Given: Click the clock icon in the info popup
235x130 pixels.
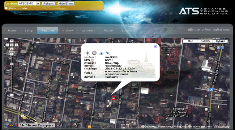Looking at the screenshot, I should (94, 53).
